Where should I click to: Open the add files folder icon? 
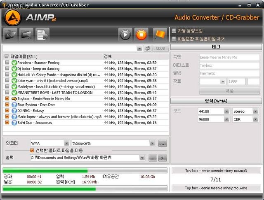coord(10,35)
